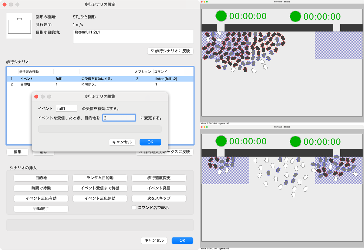Insert the イベント反応有効 command

coord(41,199)
